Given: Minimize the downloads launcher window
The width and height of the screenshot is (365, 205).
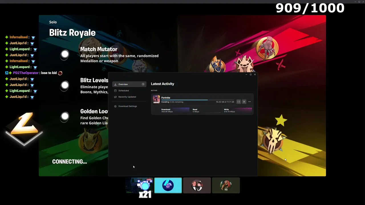Looking at the screenshot, I should (x=246, y=75).
